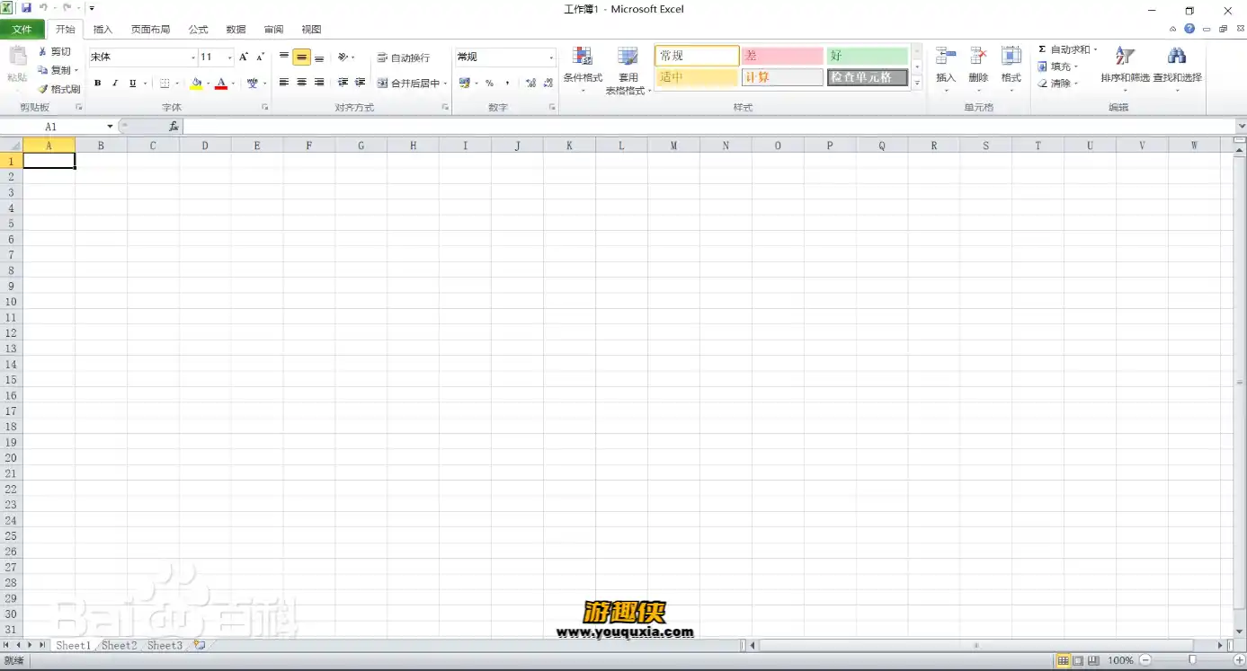The height and width of the screenshot is (671, 1247).
Task: Expand the Merge and Center (合并后居中) dropdown arrow
Action: pos(445,84)
